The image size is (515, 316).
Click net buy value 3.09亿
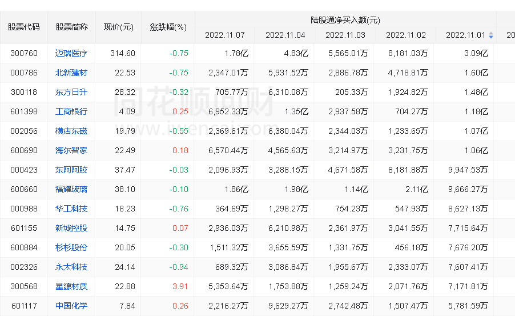click(x=476, y=53)
